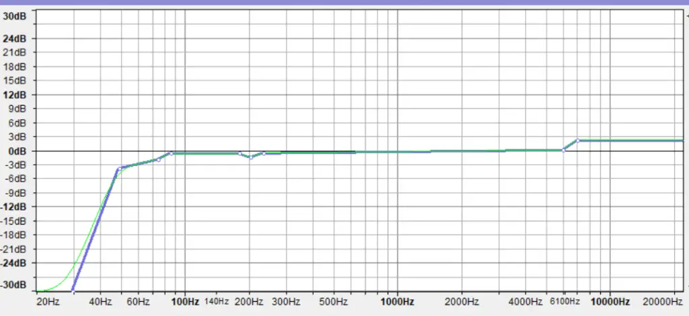Select the curve point at +2dB near 7000Hz
689x316 pixels.
coord(578,141)
